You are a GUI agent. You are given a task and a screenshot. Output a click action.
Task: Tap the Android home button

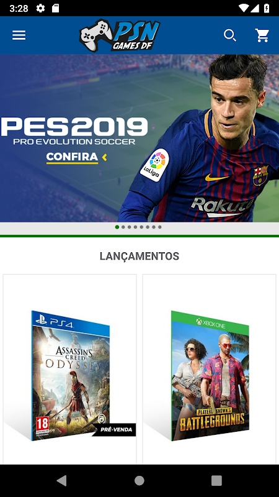(139, 480)
